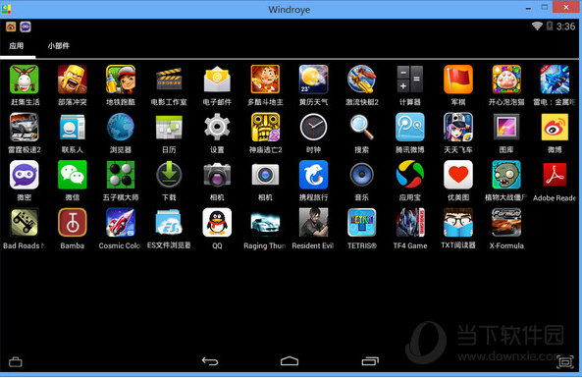Open the 黄历天气 weather app

pyautogui.click(x=314, y=80)
